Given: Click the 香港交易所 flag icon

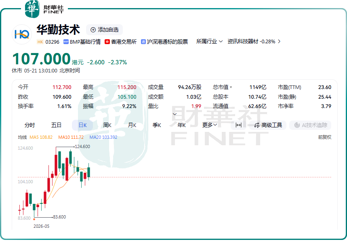Looking at the screenshot, I should click(x=107, y=42).
